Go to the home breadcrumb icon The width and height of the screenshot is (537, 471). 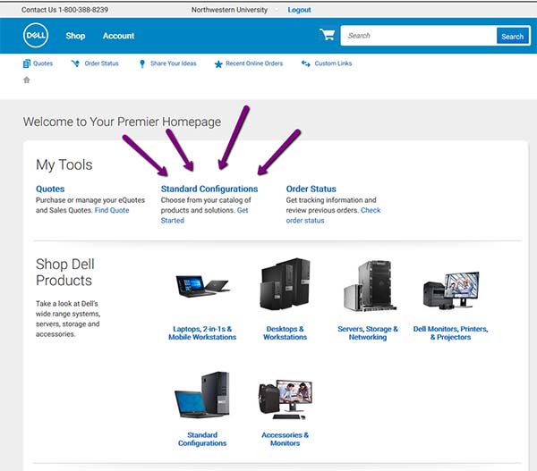click(x=26, y=80)
